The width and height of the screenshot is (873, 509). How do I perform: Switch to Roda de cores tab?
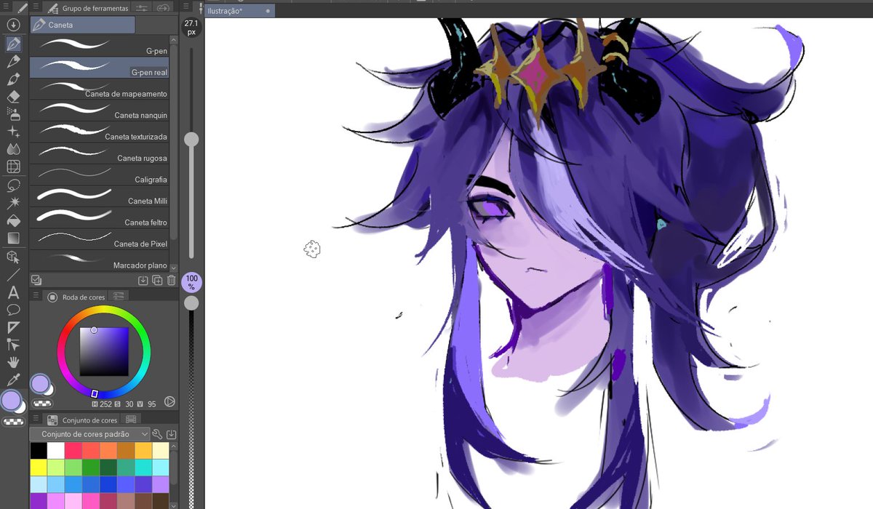coord(77,296)
